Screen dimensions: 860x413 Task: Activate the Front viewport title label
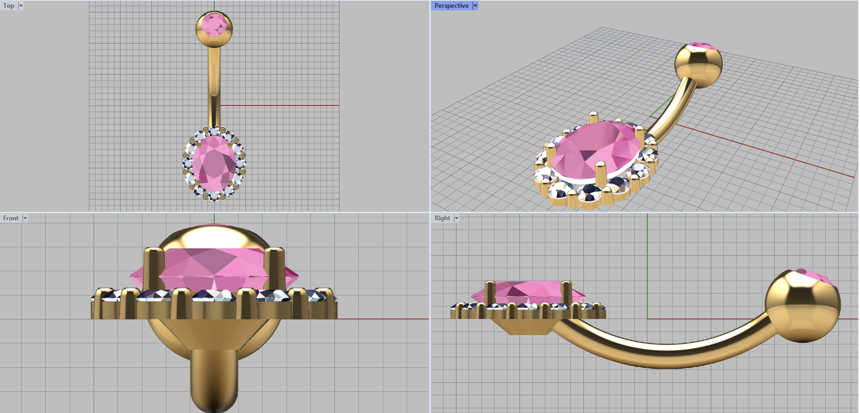click(11, 218)
